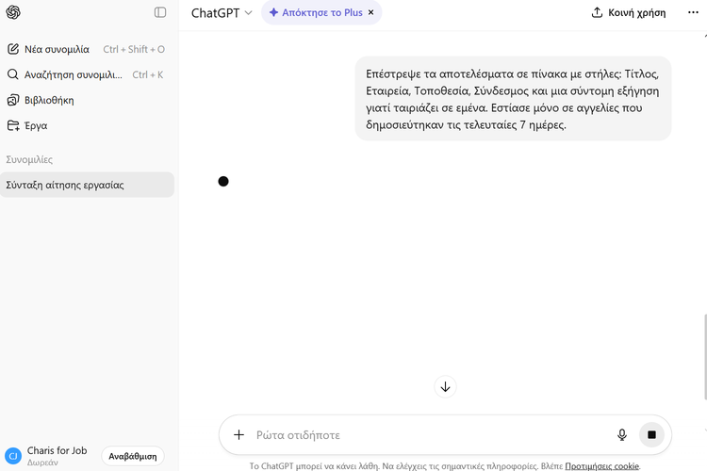Select the Σύνταξη αίτησης εργασίας conversation
Screen dimensions: 707x471
pyautogui.click(x=87, y=185)
